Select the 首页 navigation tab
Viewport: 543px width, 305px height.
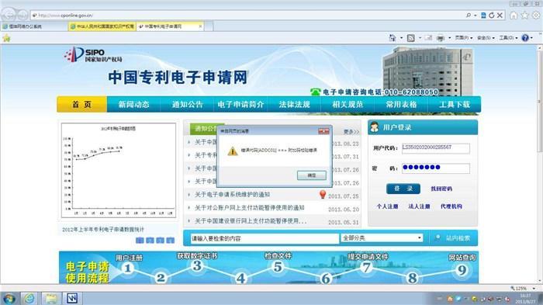[81, 104]
